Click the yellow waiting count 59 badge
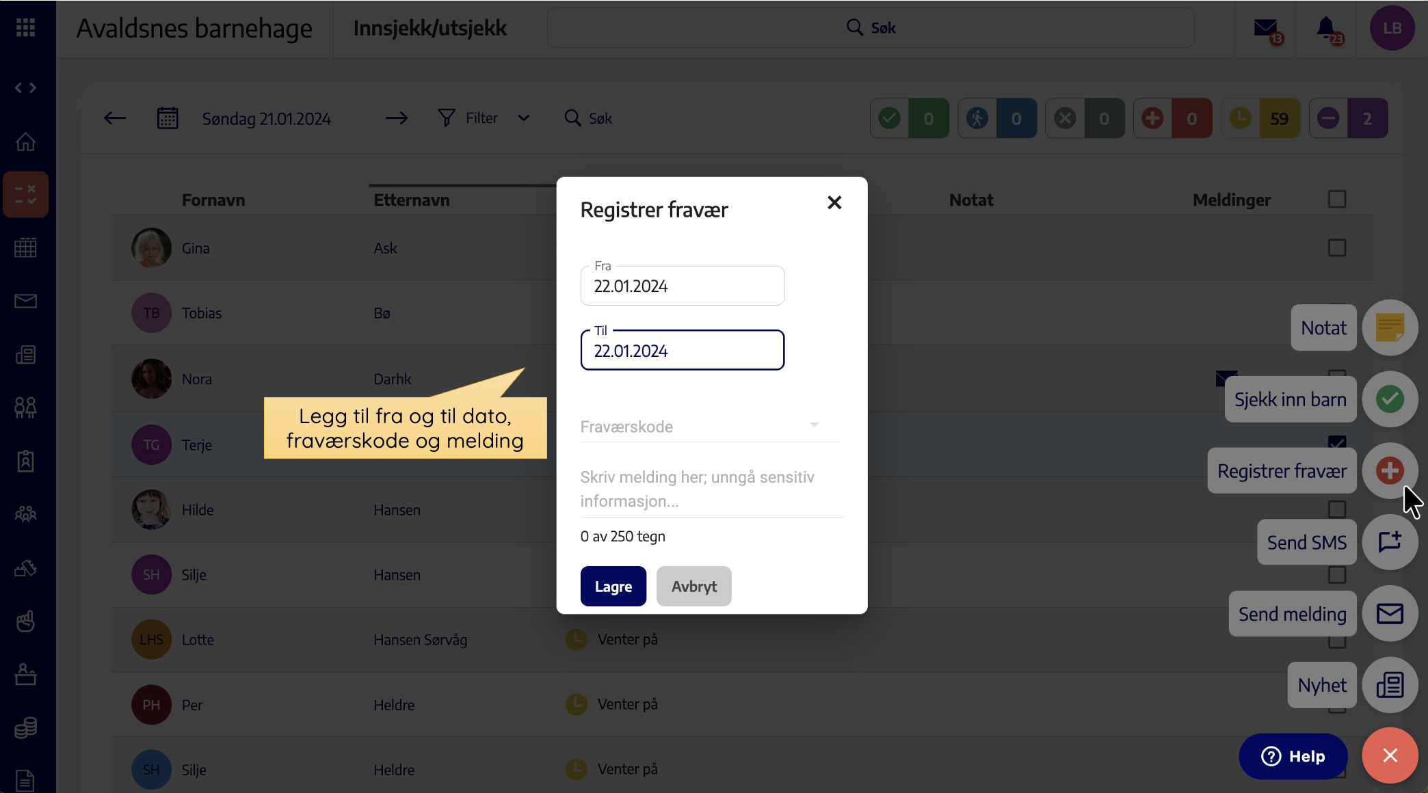Image resolution: width=1428 pixels, height=793 pixels. tap(1260, 118)
